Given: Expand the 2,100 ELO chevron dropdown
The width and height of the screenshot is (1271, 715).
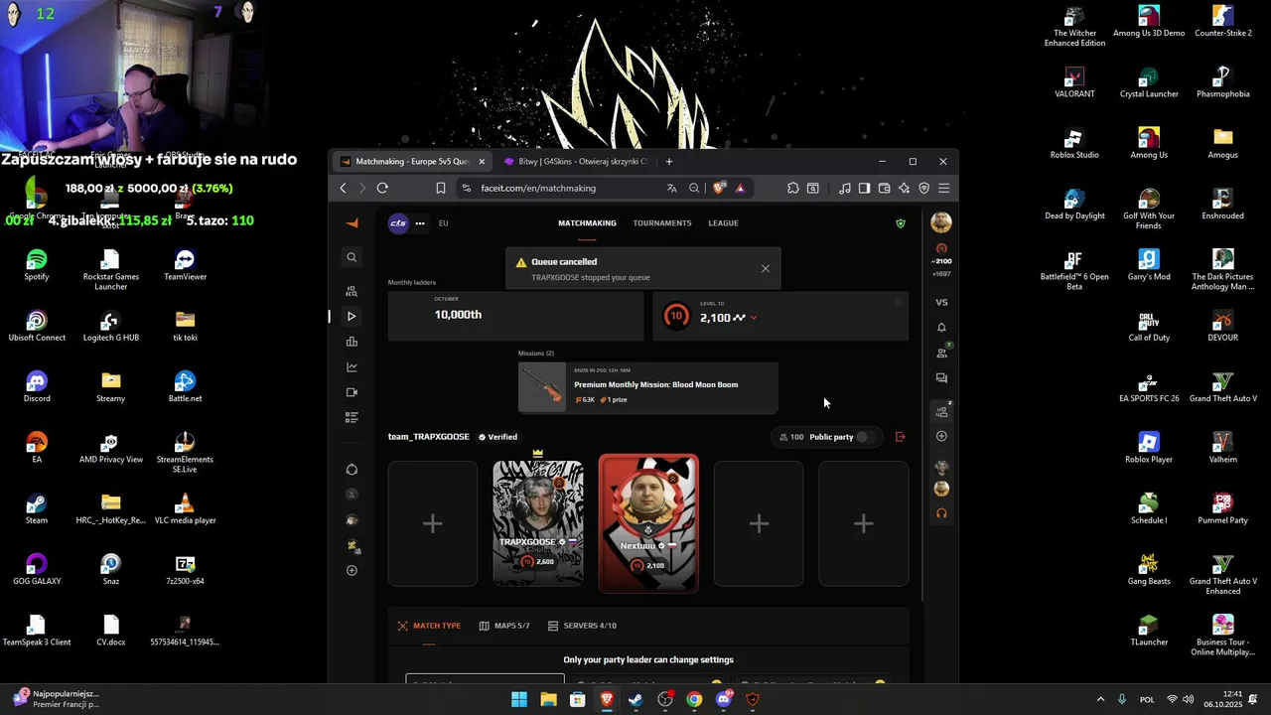Looking at the screenshot, I should [x=754, y=318].
